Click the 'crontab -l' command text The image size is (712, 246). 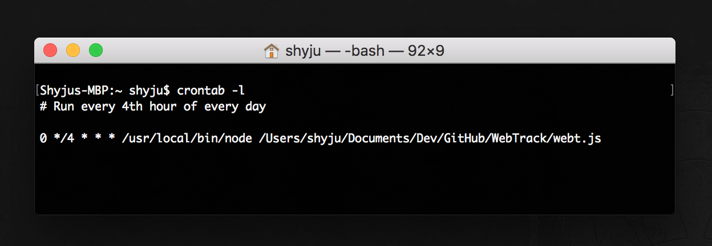tap(211, 90)
